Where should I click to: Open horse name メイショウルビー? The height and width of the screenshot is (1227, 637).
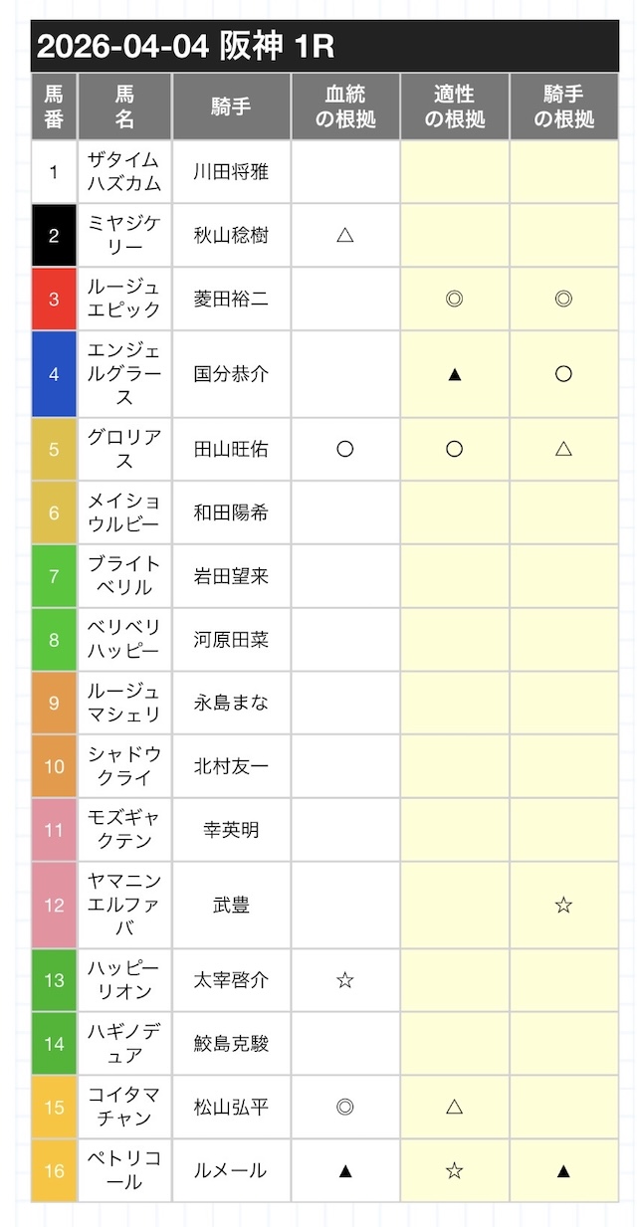124,512
